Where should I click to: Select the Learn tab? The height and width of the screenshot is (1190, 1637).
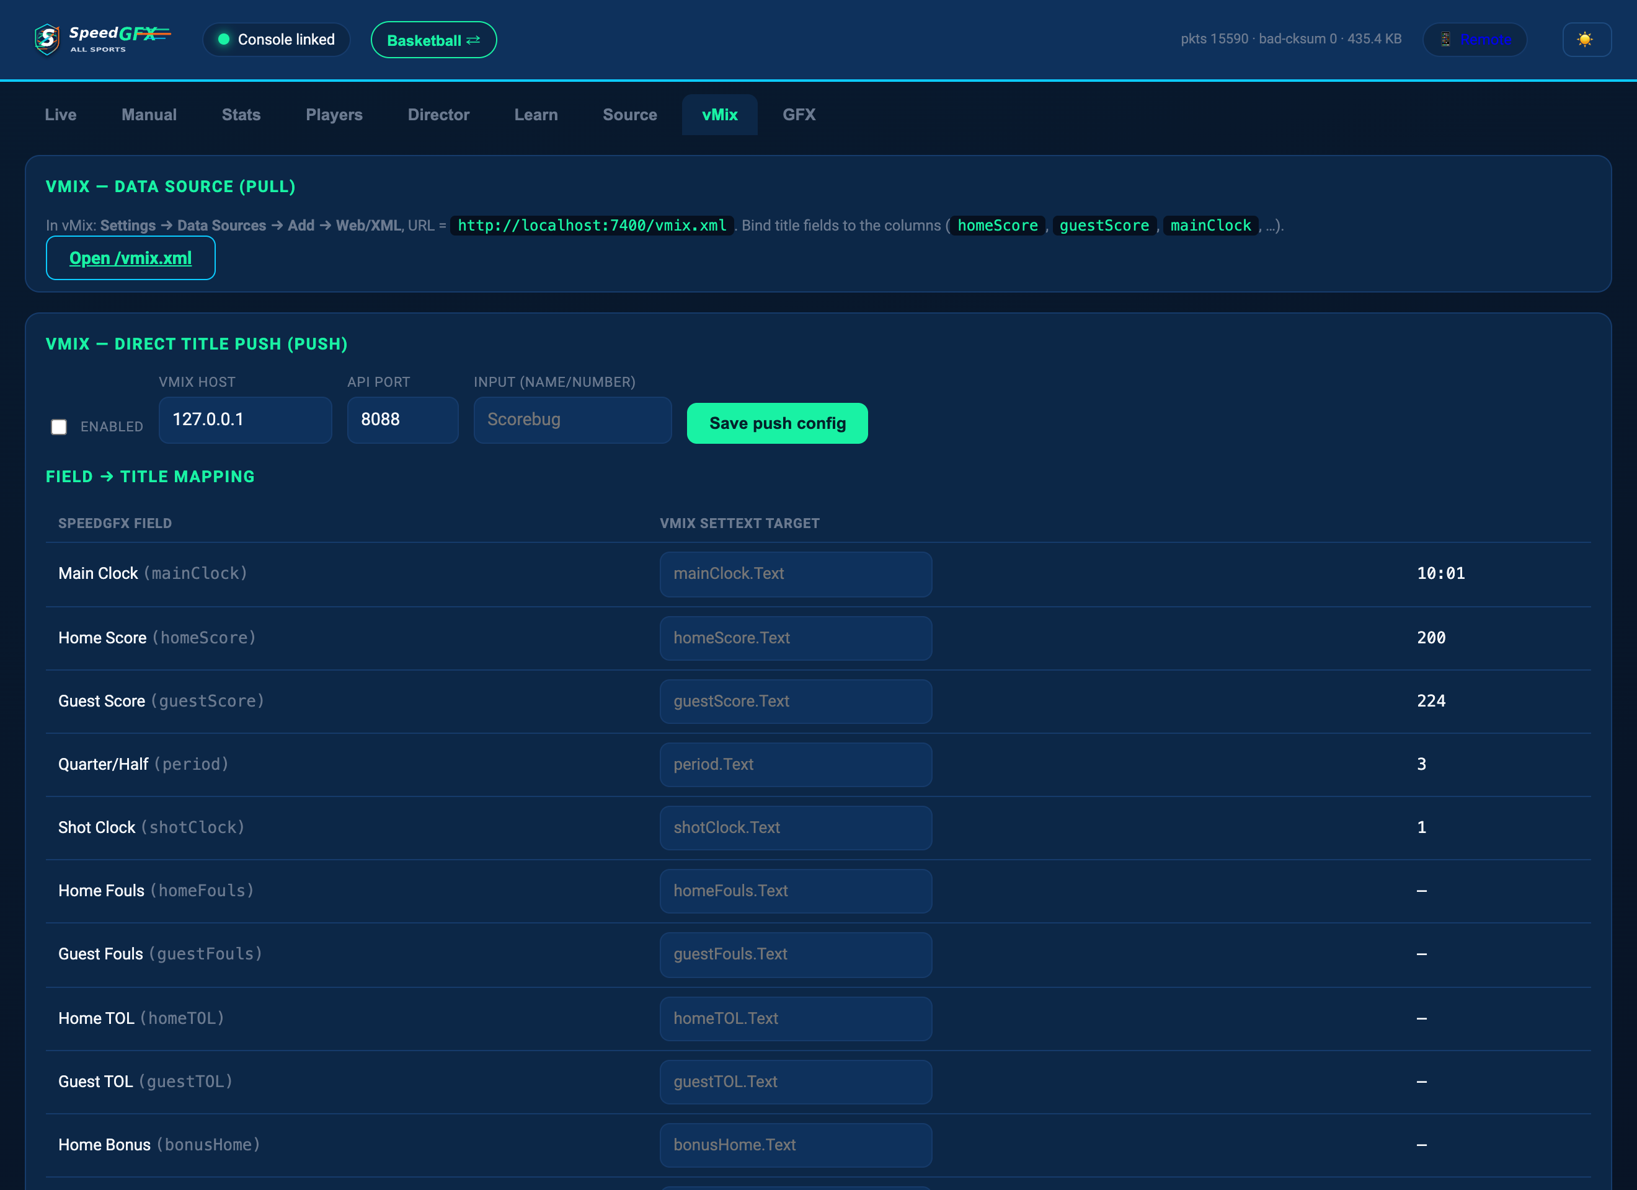click(x=536, y=115)
